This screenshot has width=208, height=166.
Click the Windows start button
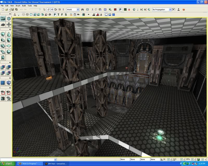[8, 164]
